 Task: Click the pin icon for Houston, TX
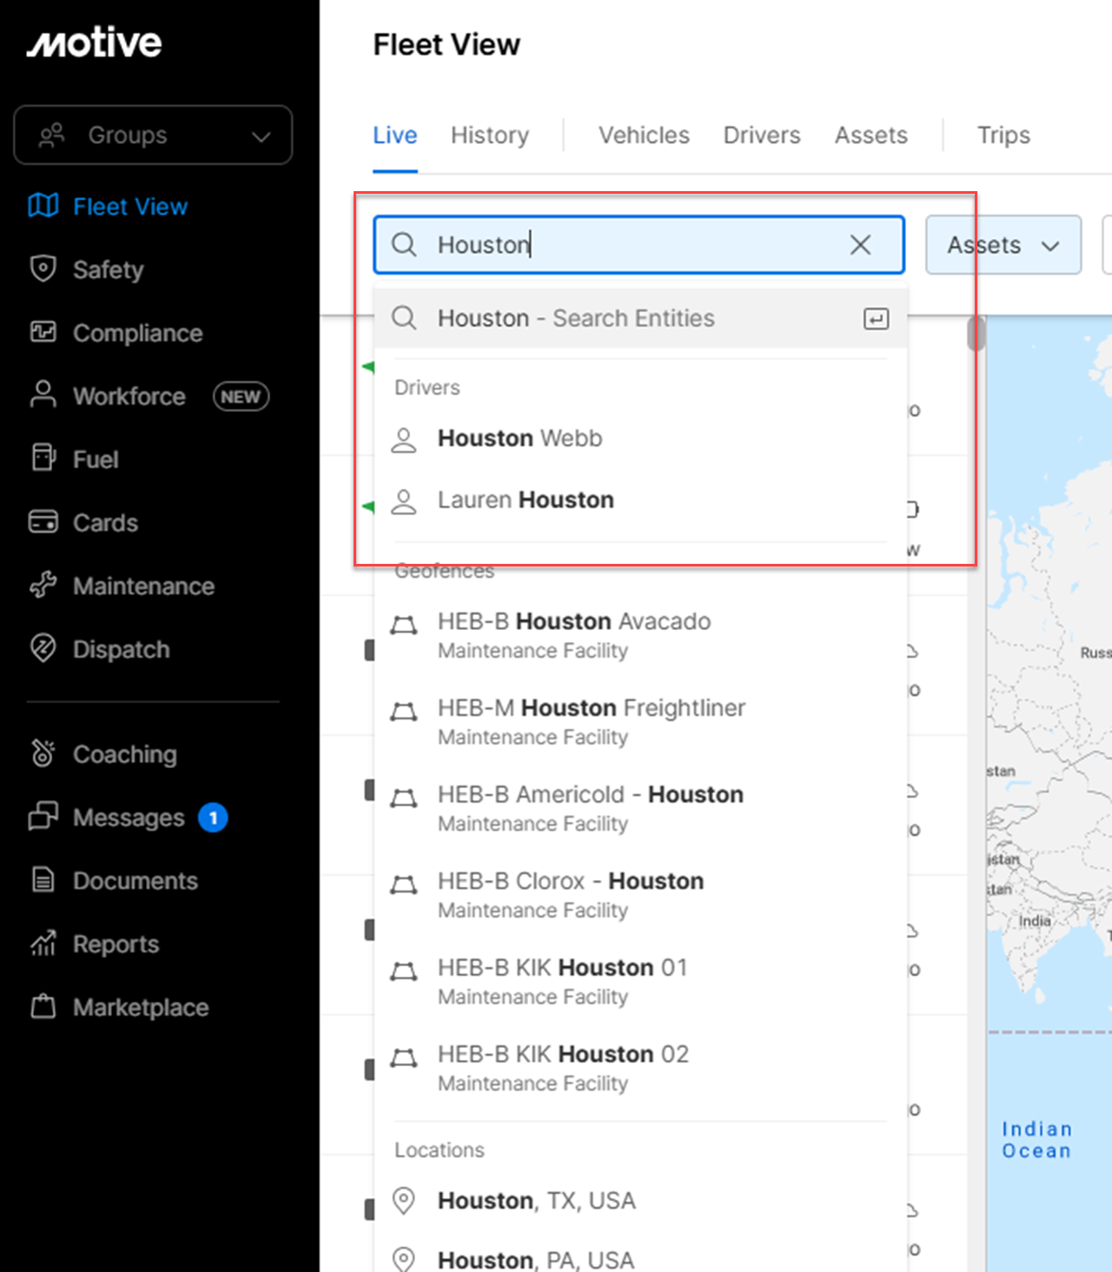(x=403, y=1201)
